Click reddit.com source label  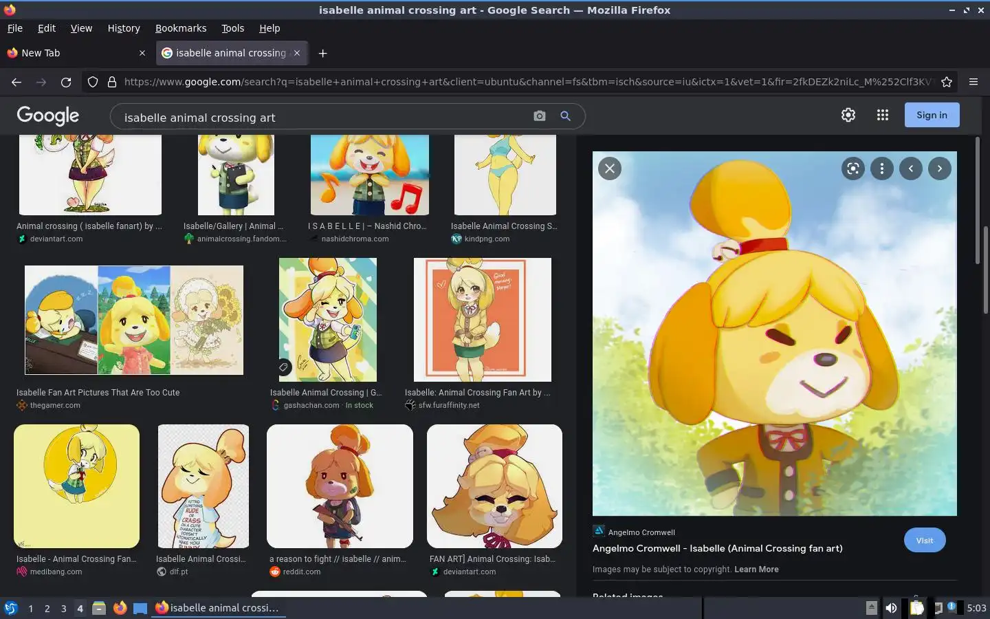coord(302,572)
